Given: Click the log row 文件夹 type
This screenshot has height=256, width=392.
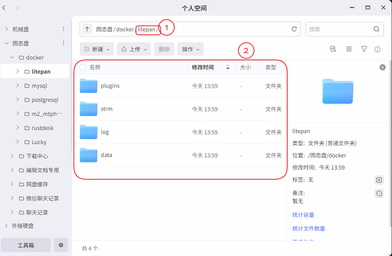Looking at the screenshot, I should pos(274,132).
